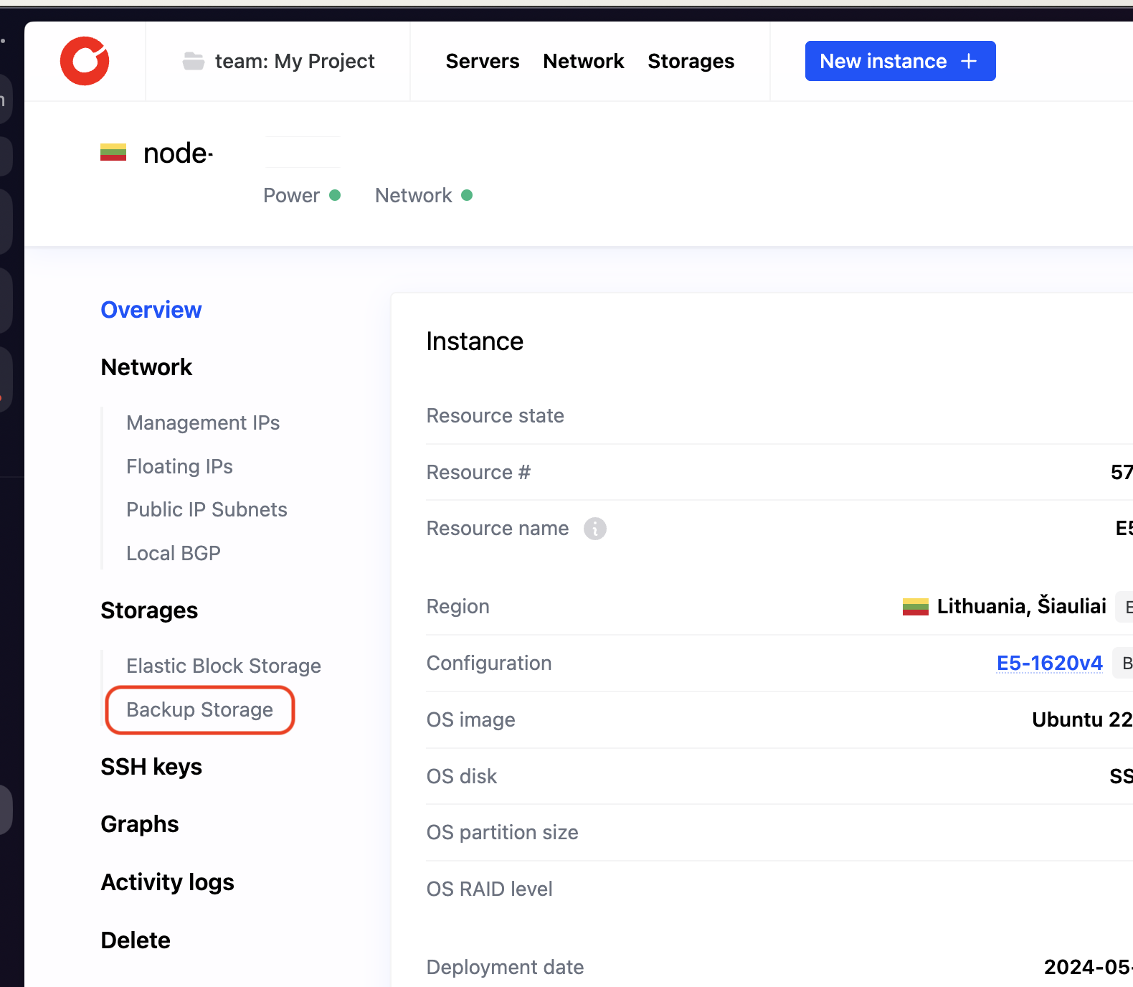Screen dimensions: 1133x987
Task: Click the Network status label in header
Action: click(414, 196)
